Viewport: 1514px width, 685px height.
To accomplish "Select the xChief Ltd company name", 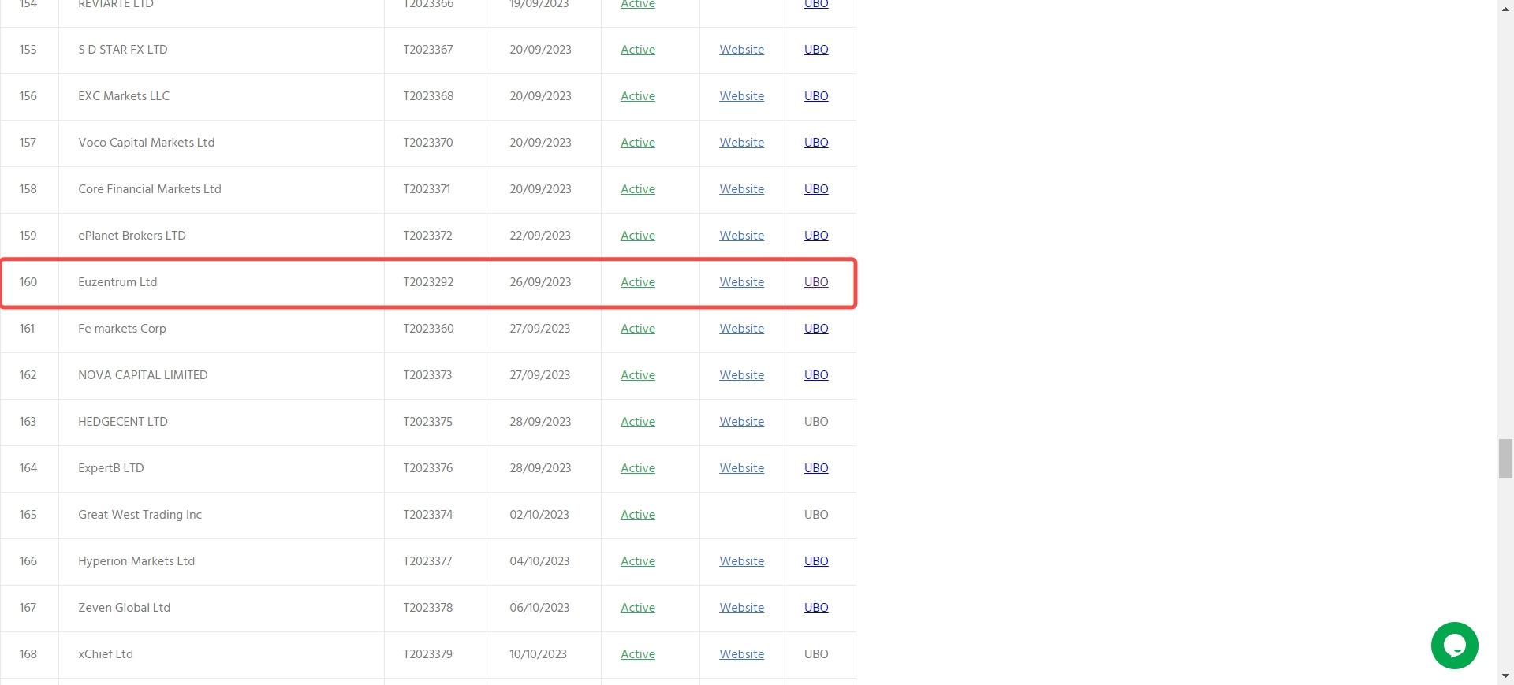I will click(106, 654).
